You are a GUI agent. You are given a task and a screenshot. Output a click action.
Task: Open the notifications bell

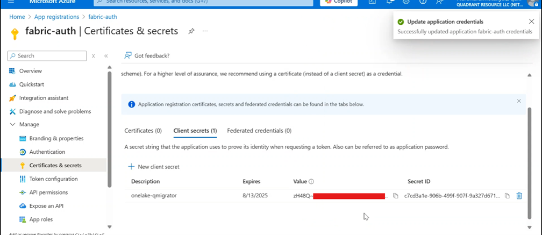tap(389, 2)
